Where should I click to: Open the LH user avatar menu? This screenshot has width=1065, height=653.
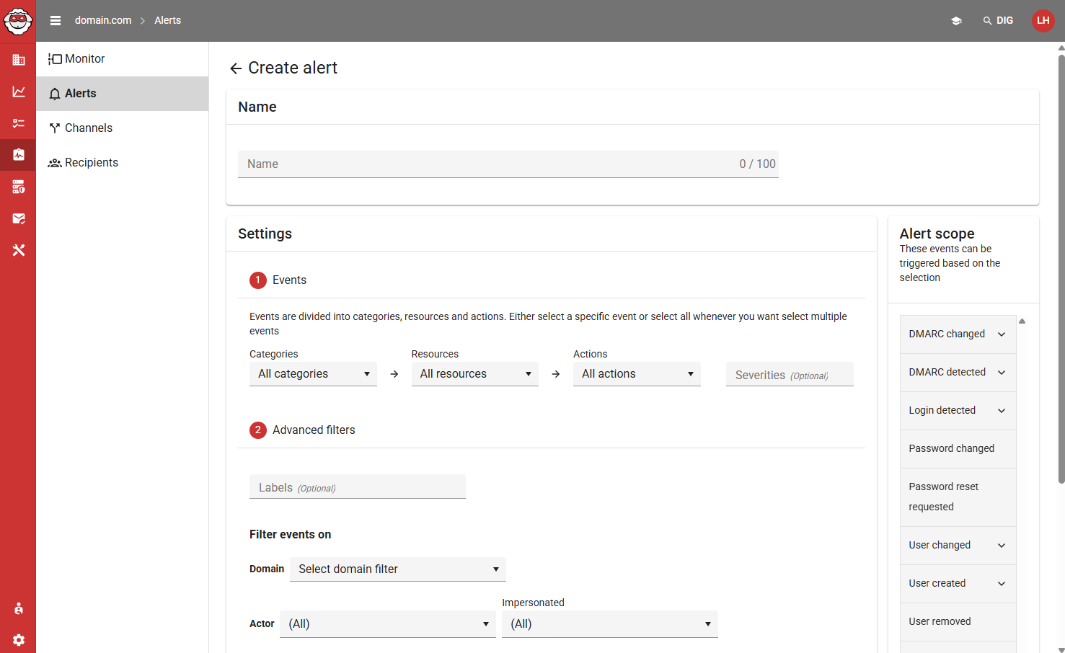pos(1043,20)
